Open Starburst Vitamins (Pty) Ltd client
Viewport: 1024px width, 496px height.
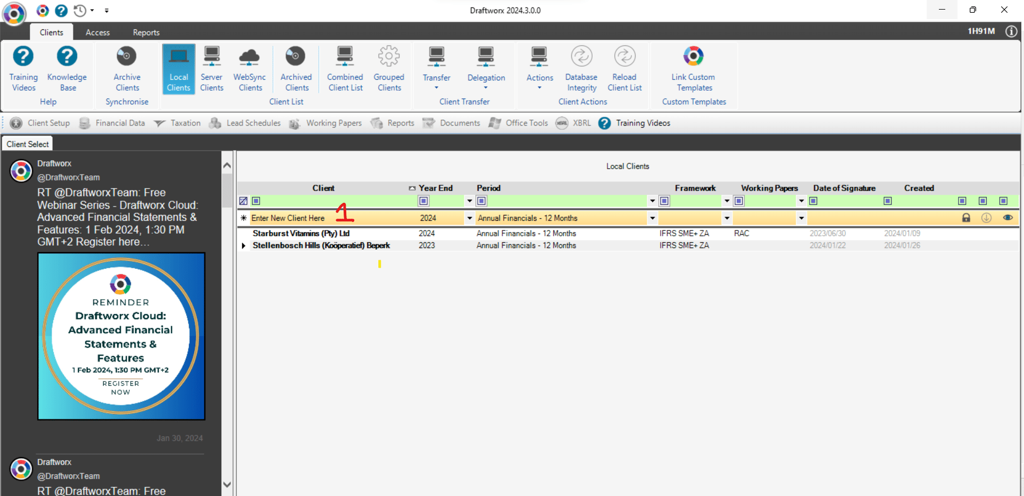pos(301,234)
